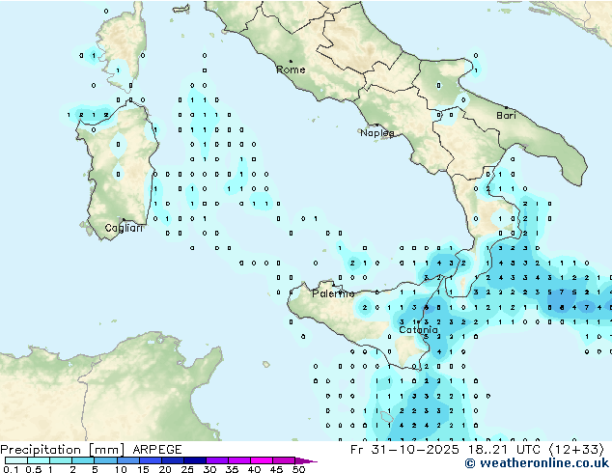The width and height of the screenshot is (612, 473).
Task: Click the '10' legend scale label
Action: [x=121, y=469]
